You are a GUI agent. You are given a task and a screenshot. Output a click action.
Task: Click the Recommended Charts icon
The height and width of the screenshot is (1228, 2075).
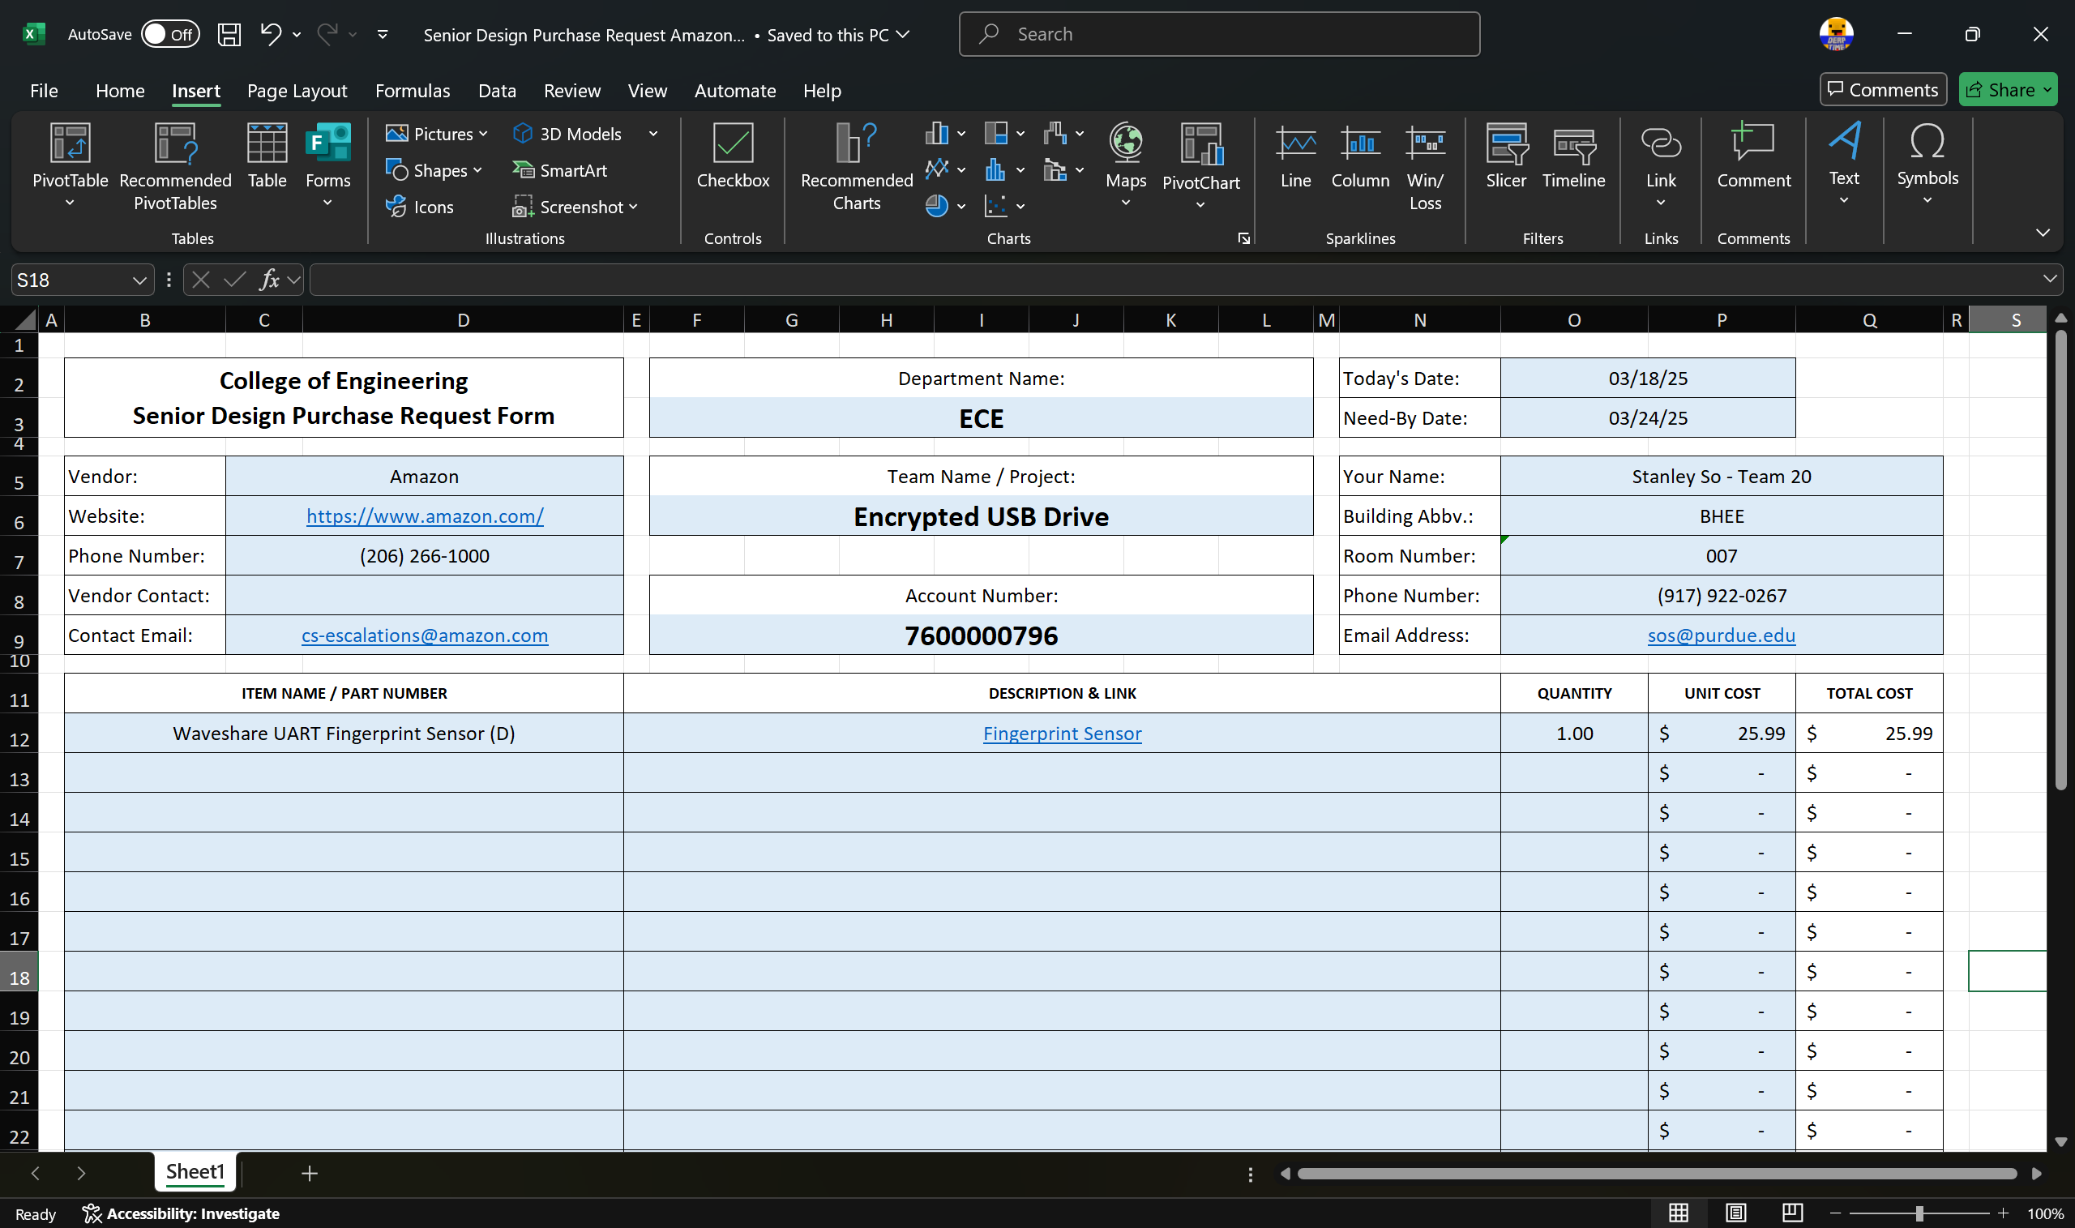(855, 144)
